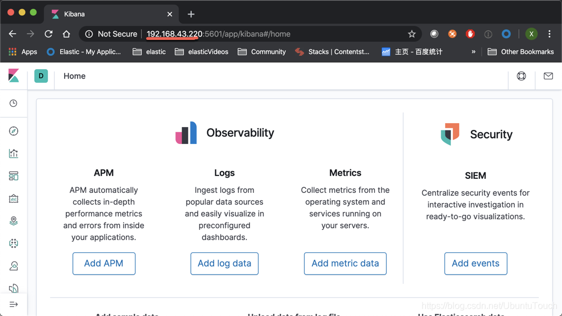Reload the Kibana page
This screenshot has height=316, width=562.
click(x=48, y=34)
